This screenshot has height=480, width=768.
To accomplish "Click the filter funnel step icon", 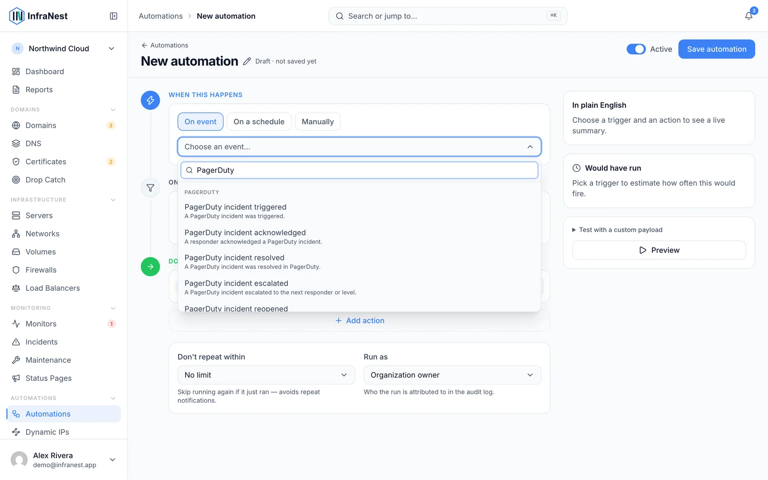I will [150, 187].
